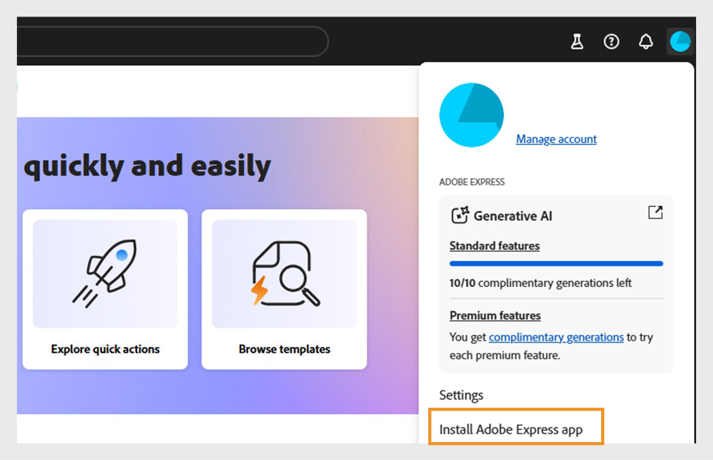View notifications with the bell icon
Image resolution: width=713 pixels, height=460 pixels.
coord(645,41)
